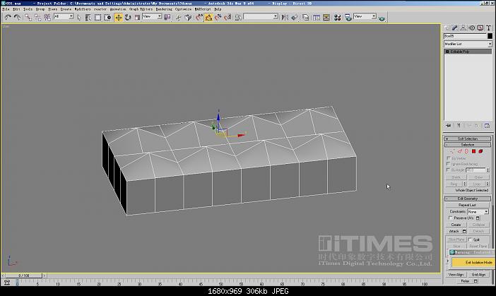Click the Quick Render teapot icon
Viewport: 496px width, 296px height.
click(x=382, y=18)
